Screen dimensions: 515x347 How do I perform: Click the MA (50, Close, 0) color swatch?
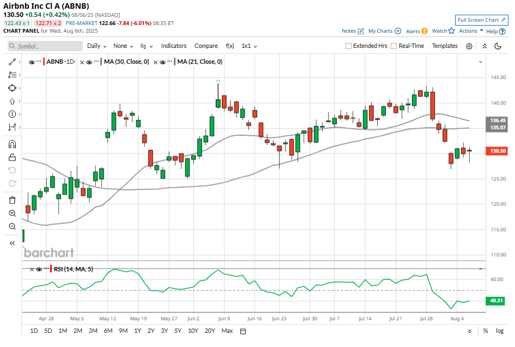tap(101, 62)
